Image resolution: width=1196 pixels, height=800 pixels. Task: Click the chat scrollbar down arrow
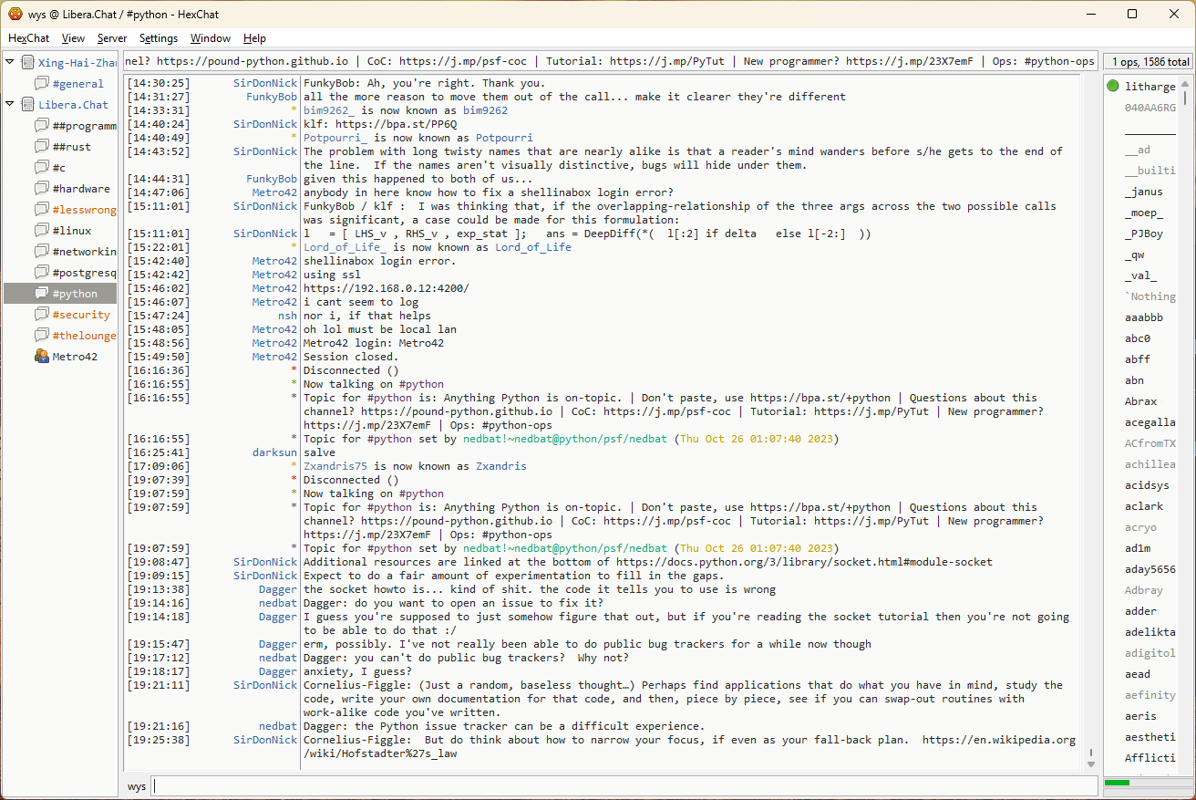point(1091,763)
